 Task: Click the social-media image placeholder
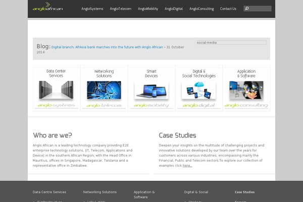tap(231, 42)
